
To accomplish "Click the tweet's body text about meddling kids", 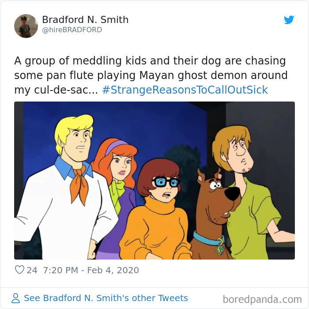I will click(x=151, y=75).
